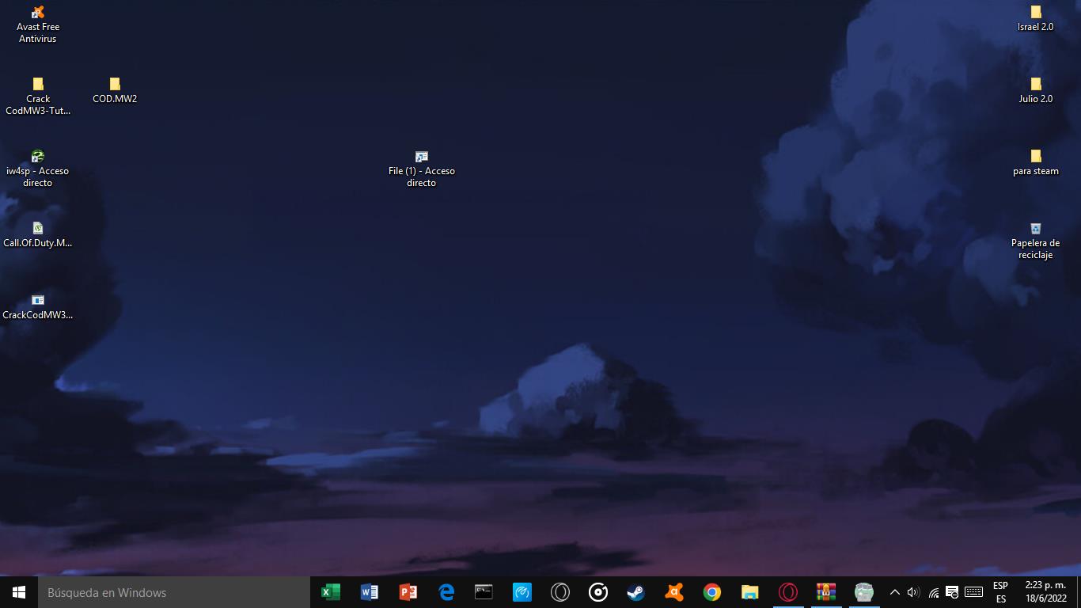This screenshot has height=608, width=1081.
Task: Open the volume control in the tray
Action: pyautogui.click(x=913, y=592)
